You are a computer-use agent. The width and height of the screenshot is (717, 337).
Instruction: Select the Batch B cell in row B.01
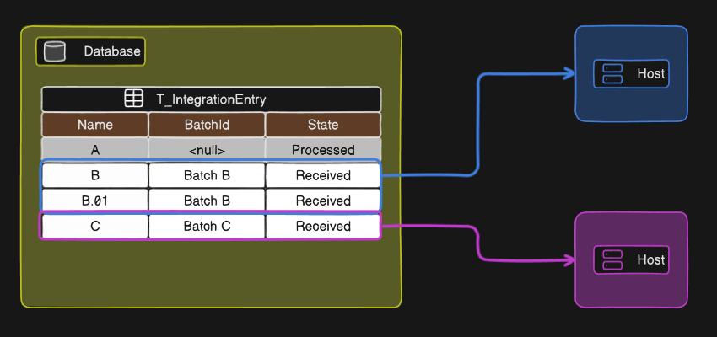pyautogui.click(x=207, y=201)
